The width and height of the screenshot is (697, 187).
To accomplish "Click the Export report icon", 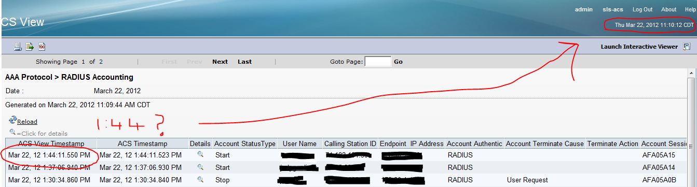I will point(30,47).
